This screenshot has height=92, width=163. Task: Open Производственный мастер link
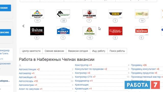[x=146, y=77]
